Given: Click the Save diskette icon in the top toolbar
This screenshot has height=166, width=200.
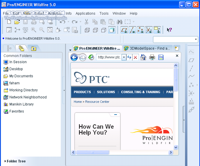Looking at the screenshot, I should tap(25, 22).
